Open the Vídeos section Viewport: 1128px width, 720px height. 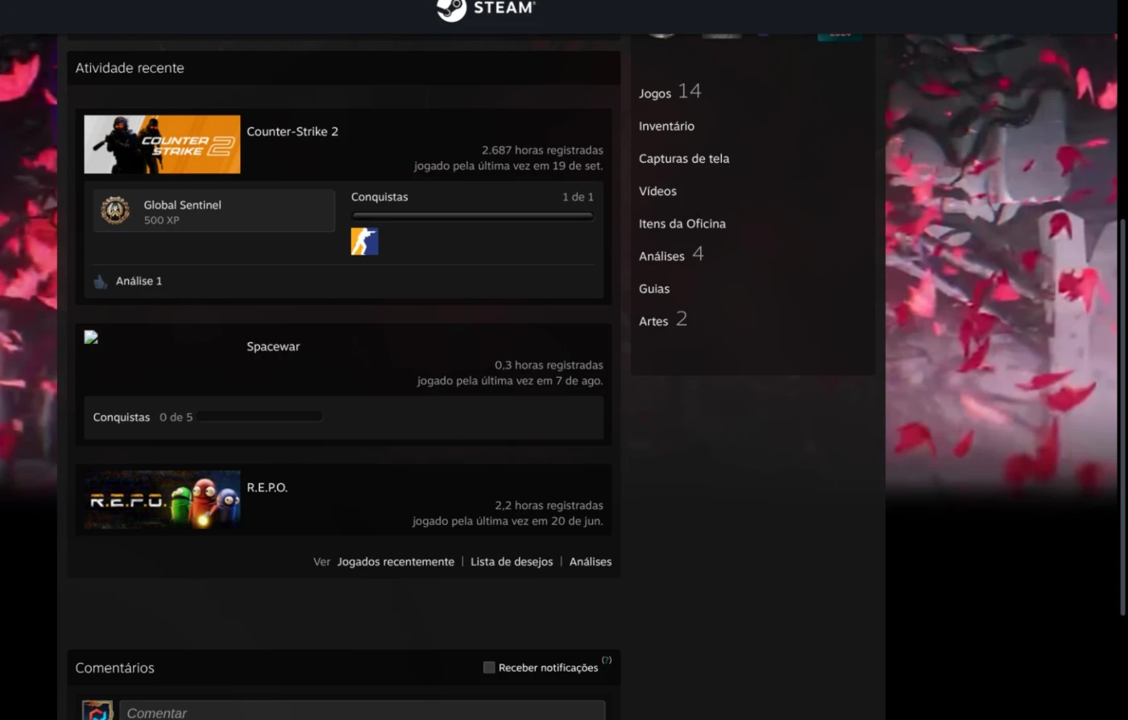tap(657, 192)
